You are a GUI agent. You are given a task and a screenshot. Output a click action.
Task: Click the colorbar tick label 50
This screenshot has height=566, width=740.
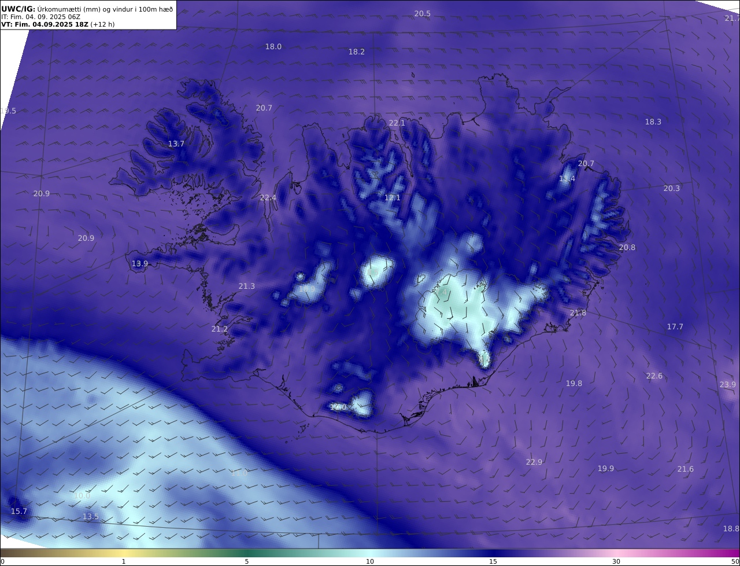(x=735, y=561)
